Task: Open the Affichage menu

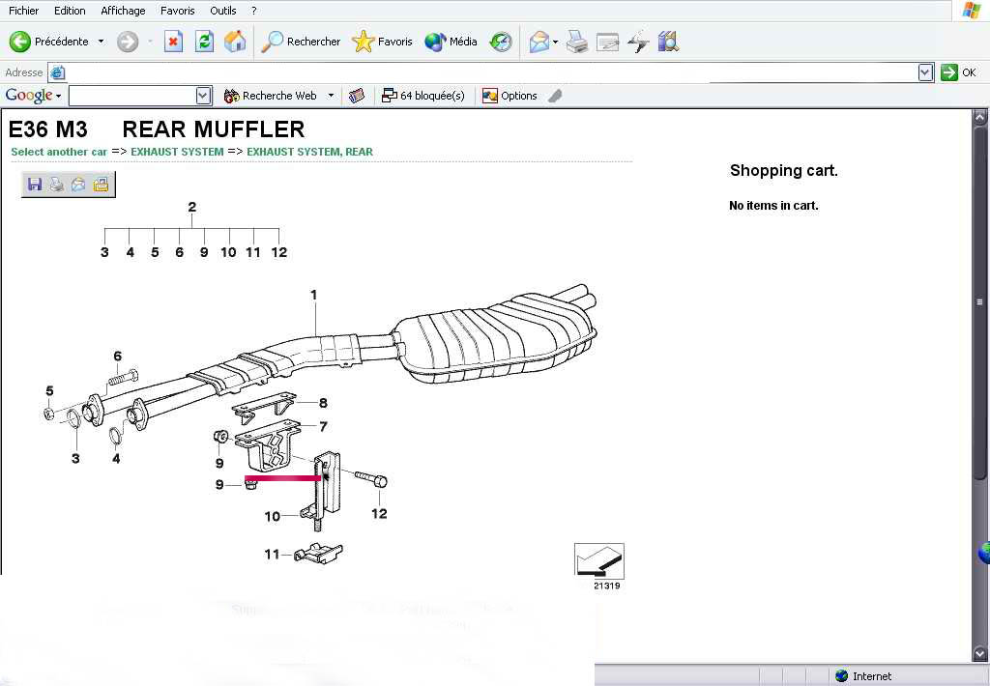Action: coord(123,10)
